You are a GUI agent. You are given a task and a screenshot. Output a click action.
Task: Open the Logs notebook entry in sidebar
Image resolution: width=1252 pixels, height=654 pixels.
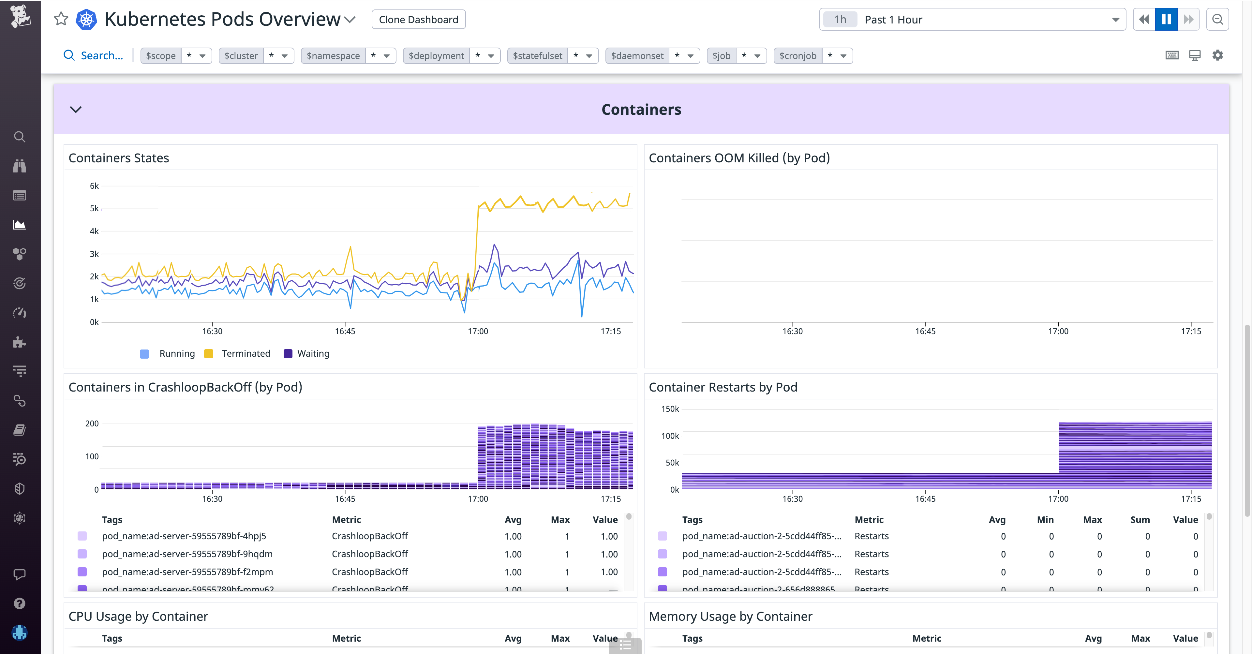pyautogui.click(x=20, y=429)
